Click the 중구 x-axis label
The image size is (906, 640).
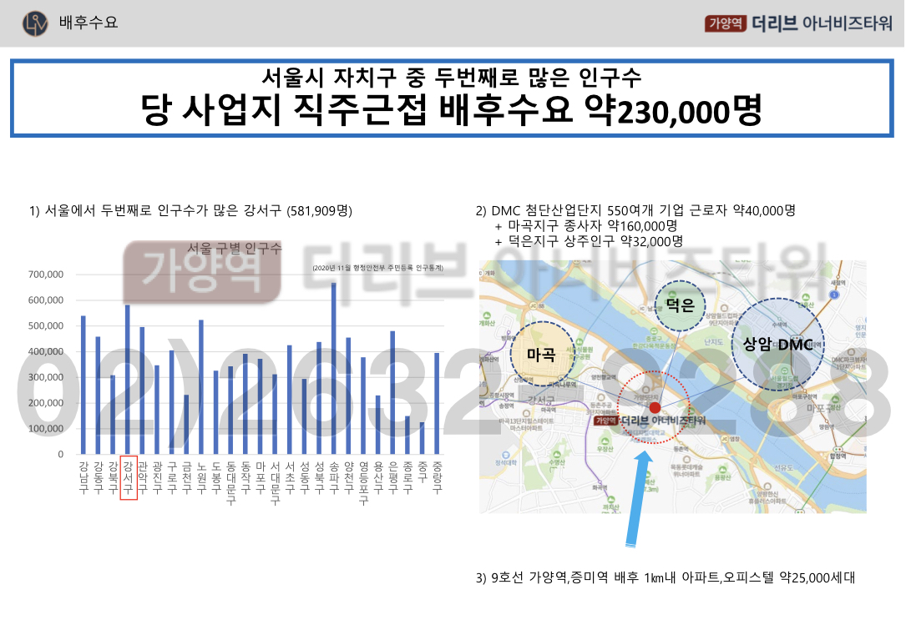[x=423, y=472]
